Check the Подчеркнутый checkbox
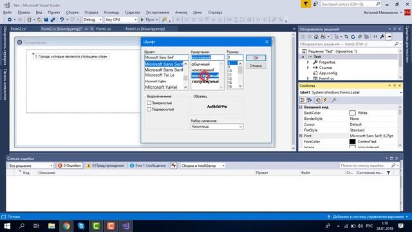412x232 pixels. click(x=149, y=109)
